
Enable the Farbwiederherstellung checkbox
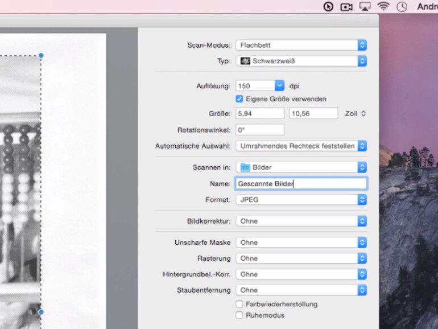[x=239, y=304]
